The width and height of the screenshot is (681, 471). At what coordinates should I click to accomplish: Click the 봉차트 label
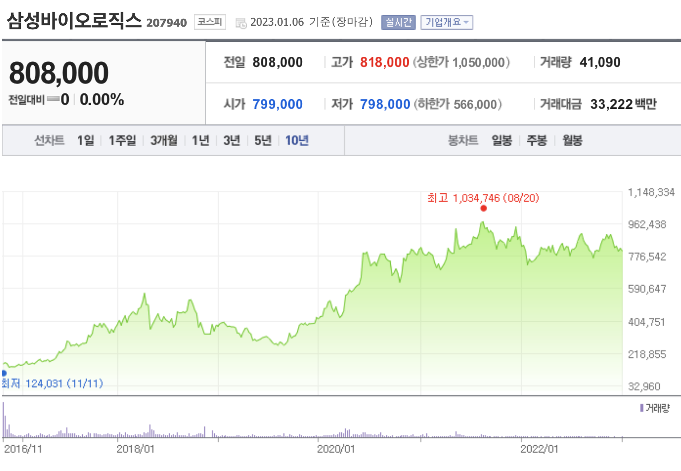click(x=463, y=140)
